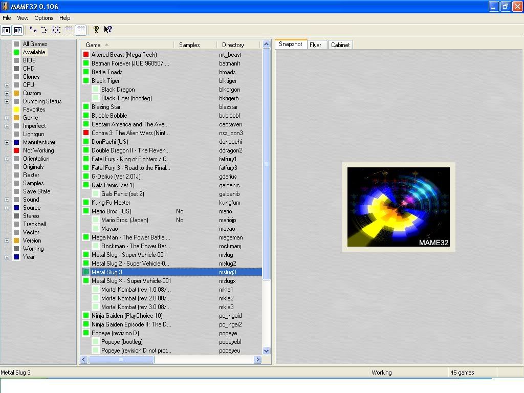Expand the Dumping Status folder
This screenshot has width=524, height=393.
tap(7, 101)
